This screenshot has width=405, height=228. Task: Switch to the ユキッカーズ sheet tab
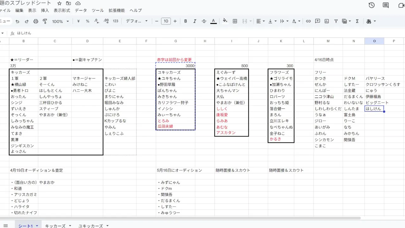[x=90, y=226]
